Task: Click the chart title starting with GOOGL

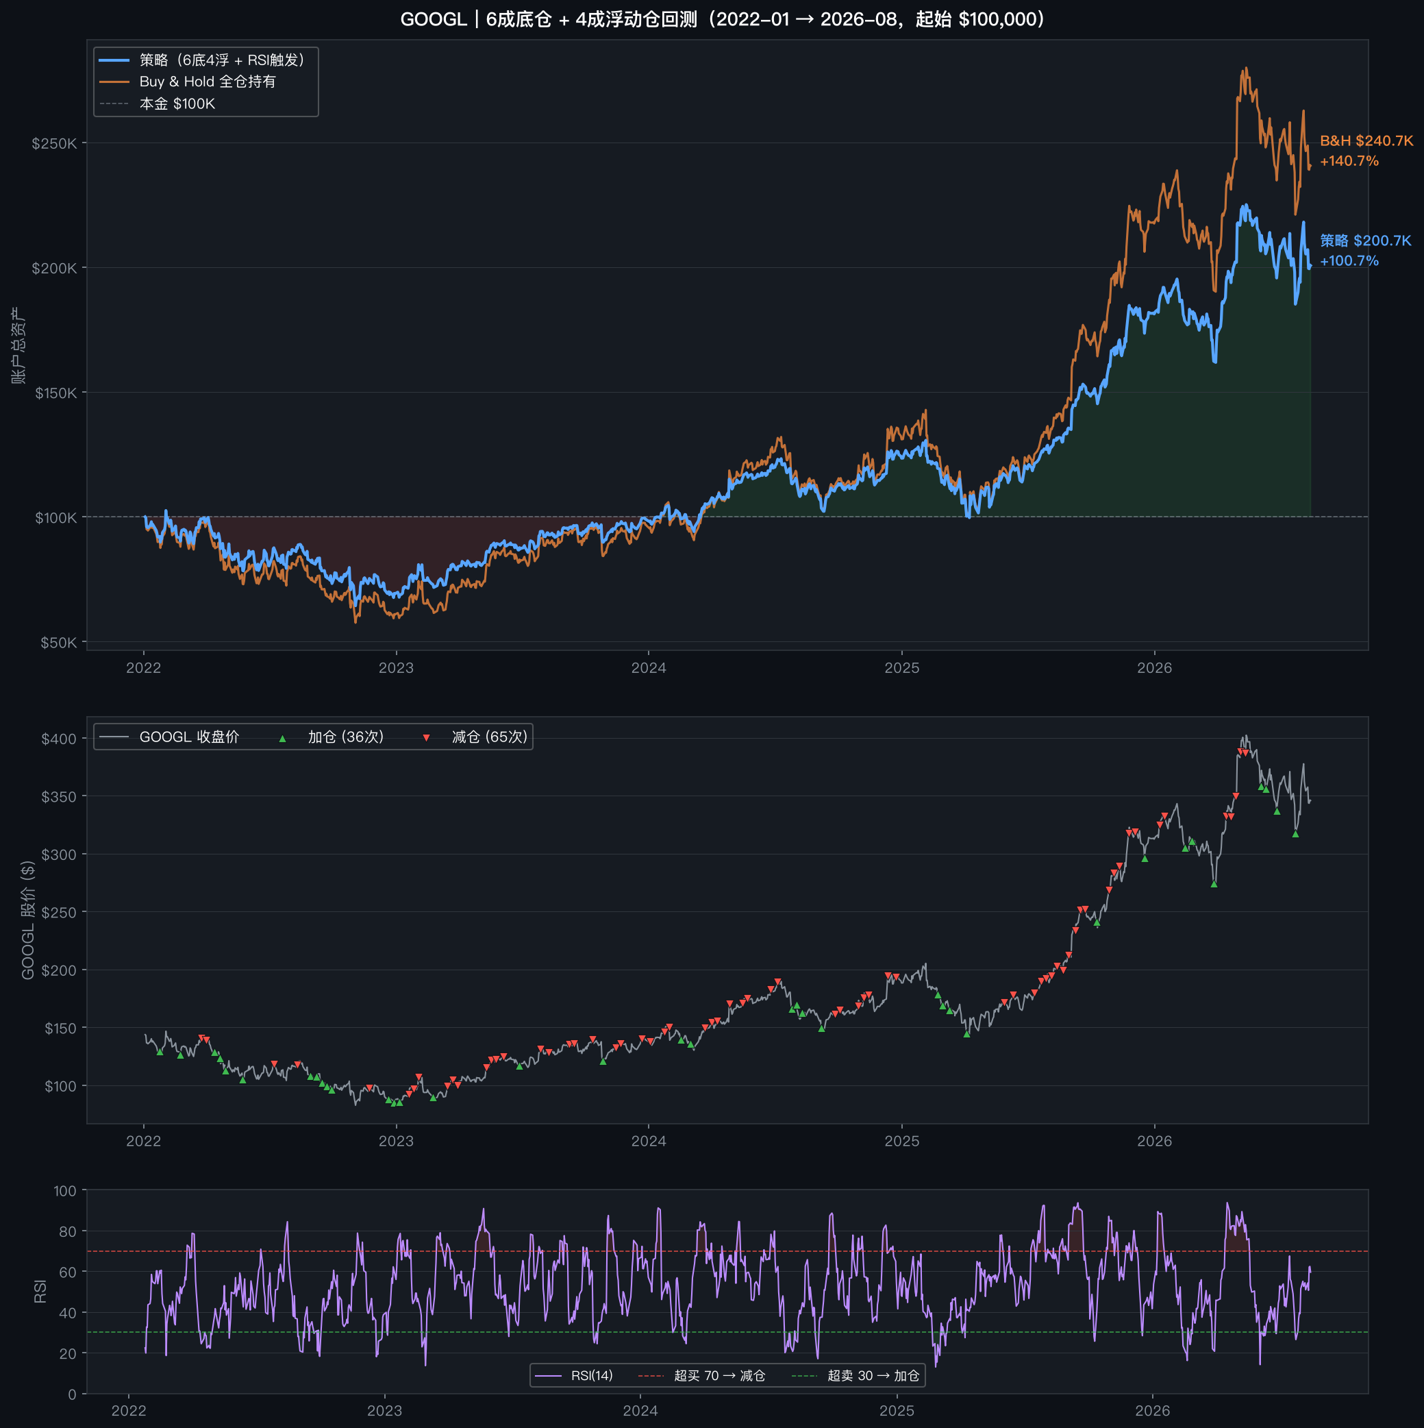Action: point(723,19)
